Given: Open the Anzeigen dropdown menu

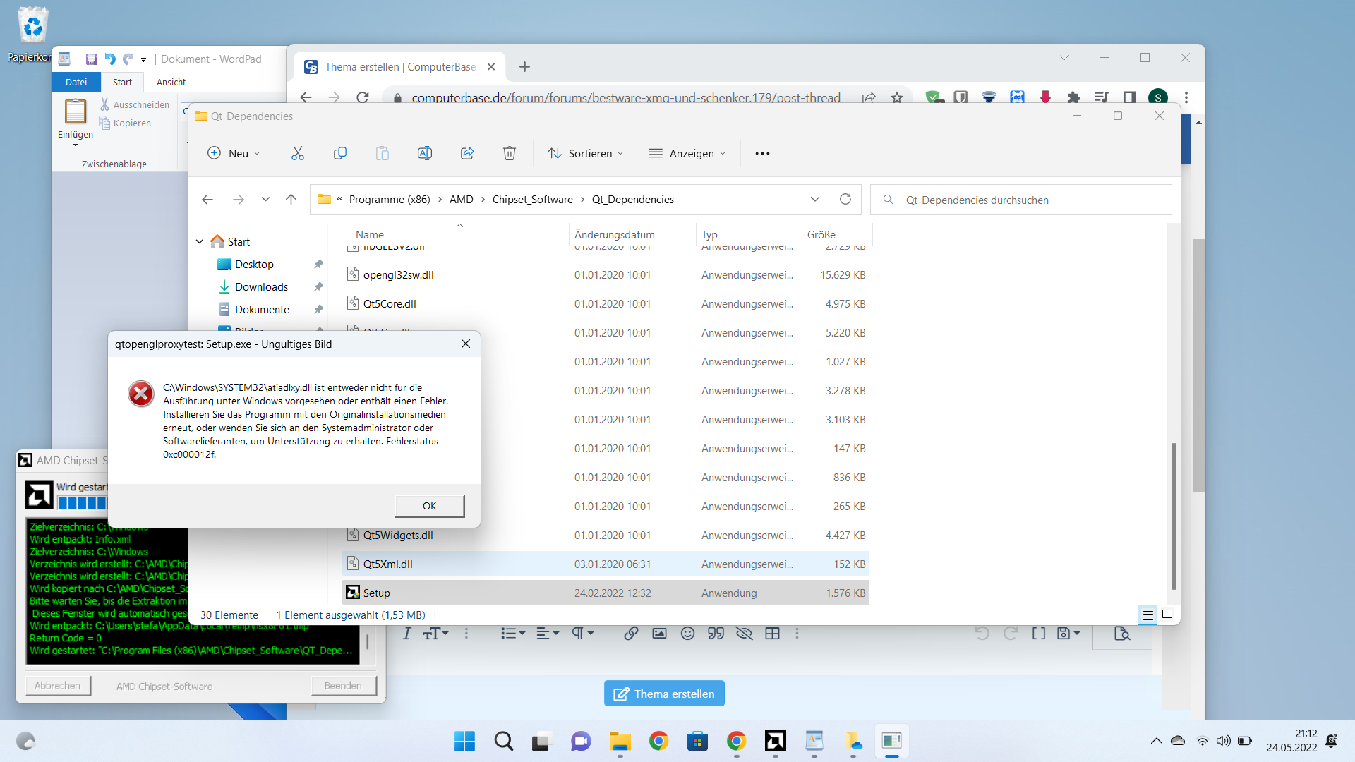Looking at the screenshot, I should click(x=687, y=153).
